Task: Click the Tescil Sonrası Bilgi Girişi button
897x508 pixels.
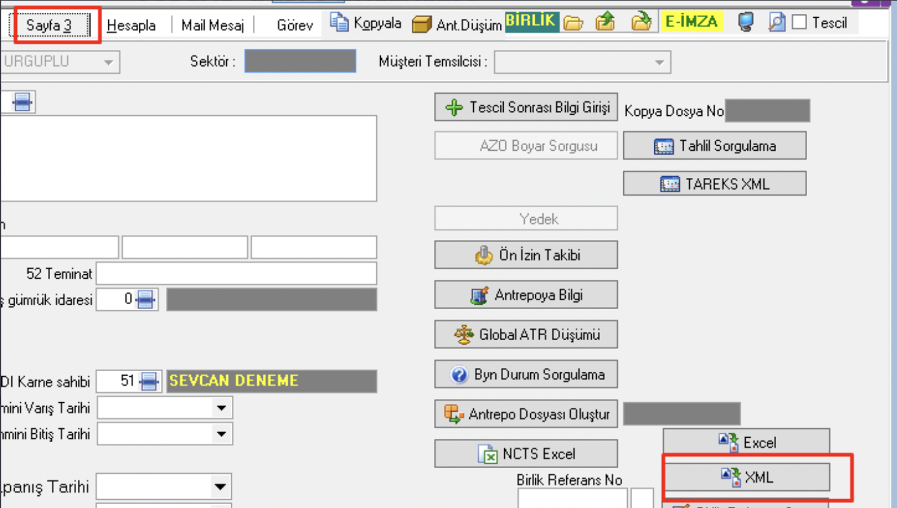Action: click(x=526, y=106)
